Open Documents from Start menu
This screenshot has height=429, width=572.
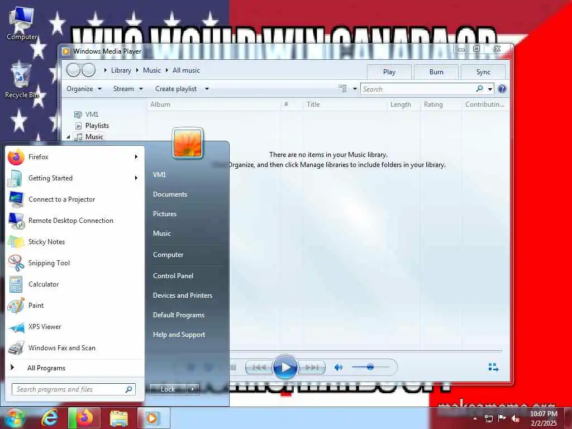tap(170, 194)
